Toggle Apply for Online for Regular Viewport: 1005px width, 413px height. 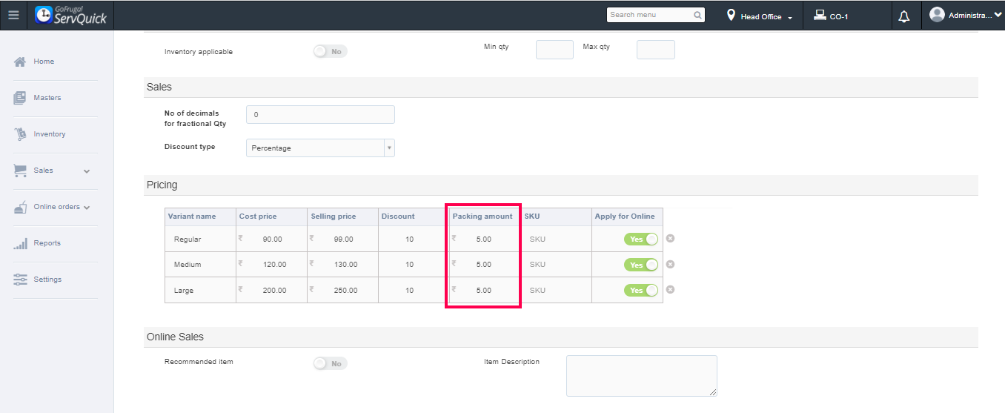(641, 239)
